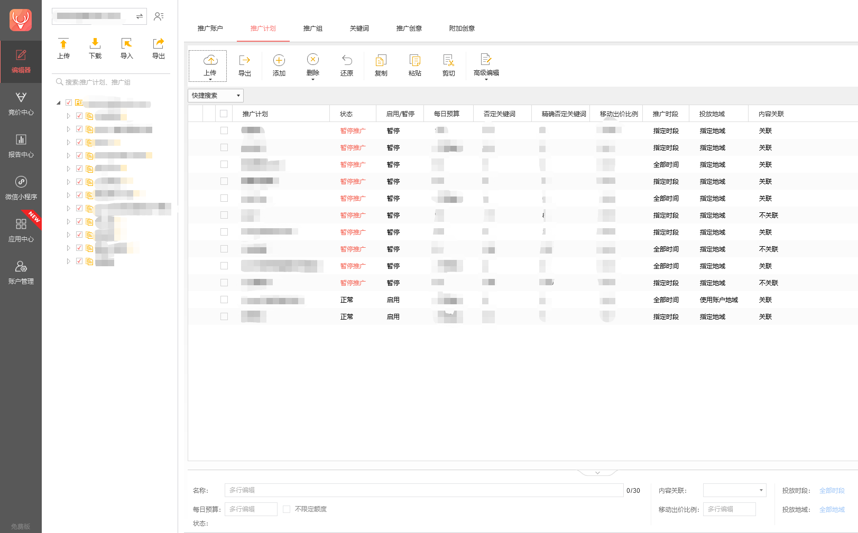858x533 pixels.
Task: Open 应用中心 in the sidebar
Action: [x=21, y=231]
